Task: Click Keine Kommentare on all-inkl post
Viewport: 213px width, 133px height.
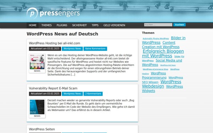Action: 95,49
